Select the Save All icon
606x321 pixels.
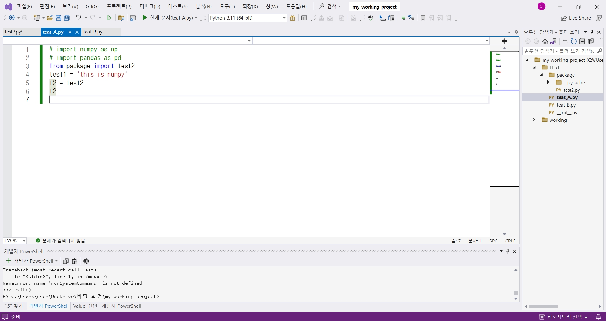tap(67, 18)
